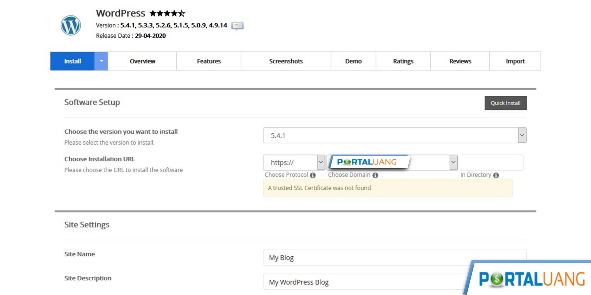Viewport: 591px width, 295px height.
Task: Open the WordPress version 5.4.1 dropdown
Action: [395, 135]
